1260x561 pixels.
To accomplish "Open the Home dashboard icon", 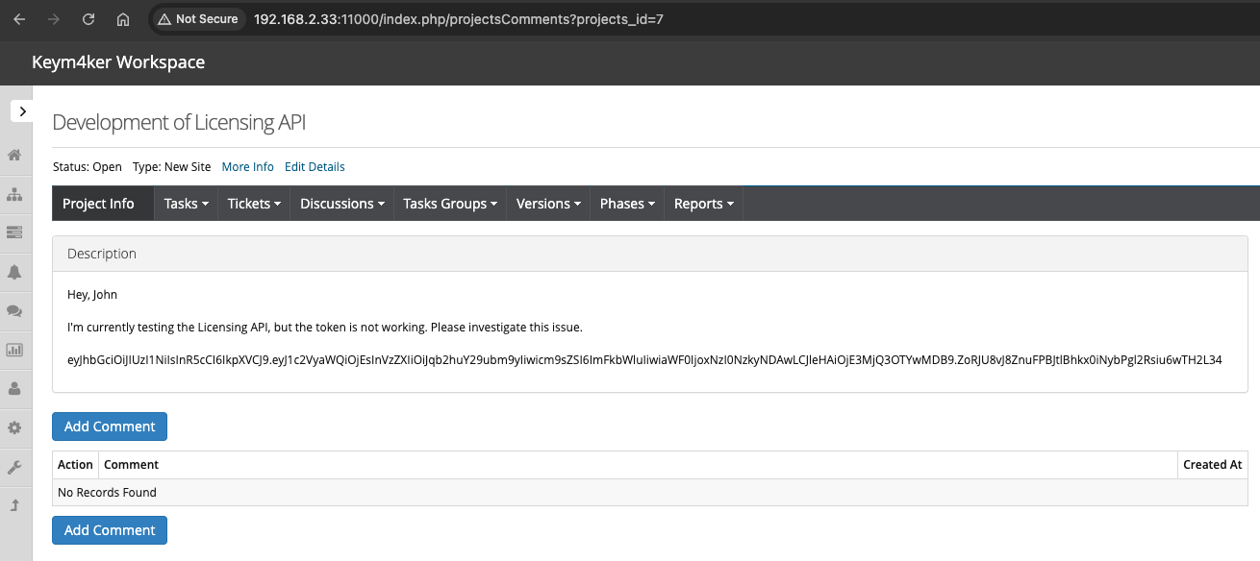I will [15, 155].
